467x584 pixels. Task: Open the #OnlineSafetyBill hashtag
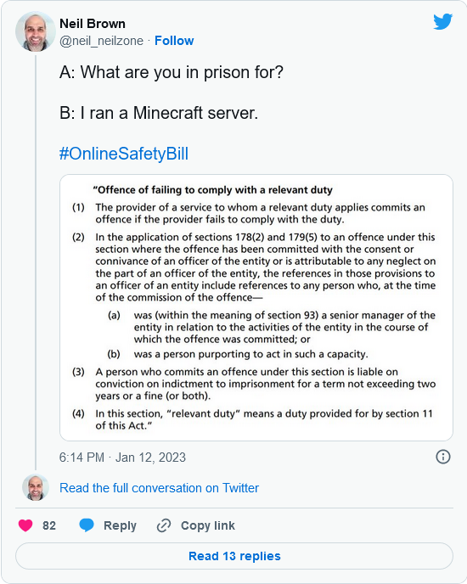124,154
